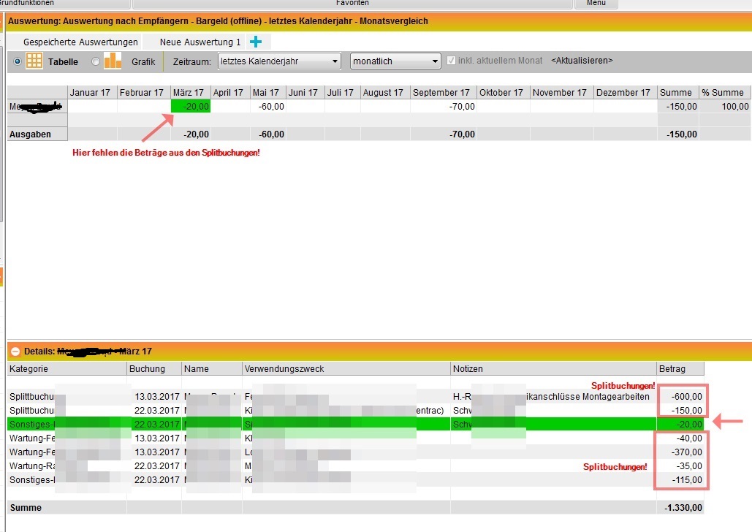Screen dimensions: 752x532
Task: Sort details by Notizen header
Action: 553,369
